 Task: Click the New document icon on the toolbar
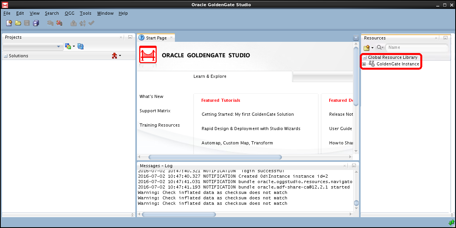(x=9, y=23)
